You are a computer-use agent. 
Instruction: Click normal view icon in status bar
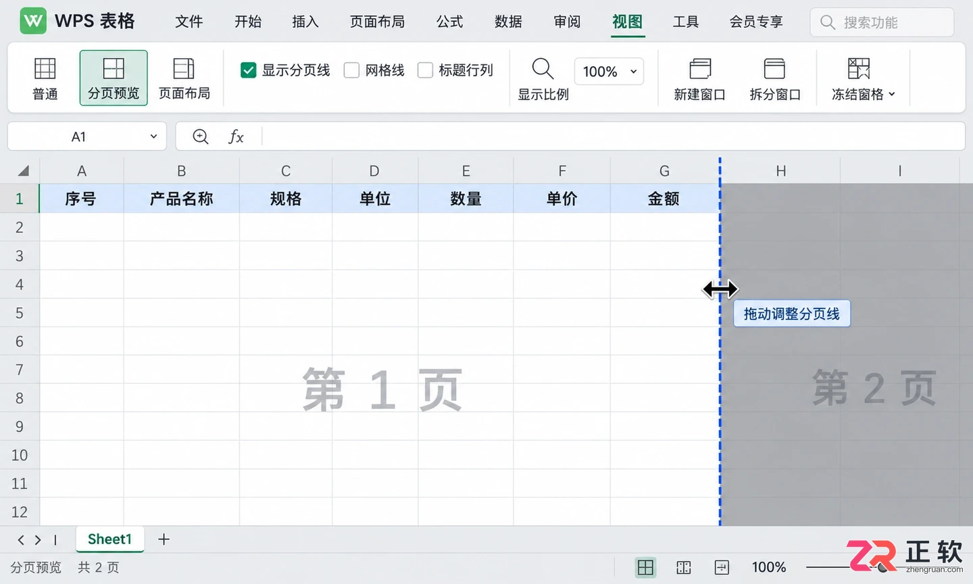645,568
